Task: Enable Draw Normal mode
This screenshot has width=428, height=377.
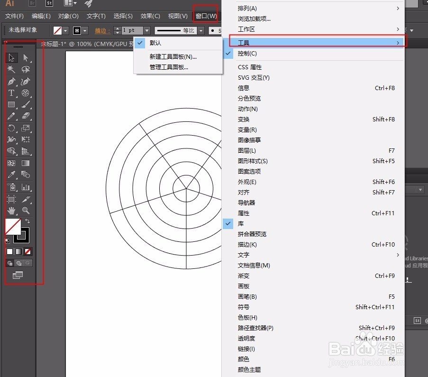Action: 10,263
